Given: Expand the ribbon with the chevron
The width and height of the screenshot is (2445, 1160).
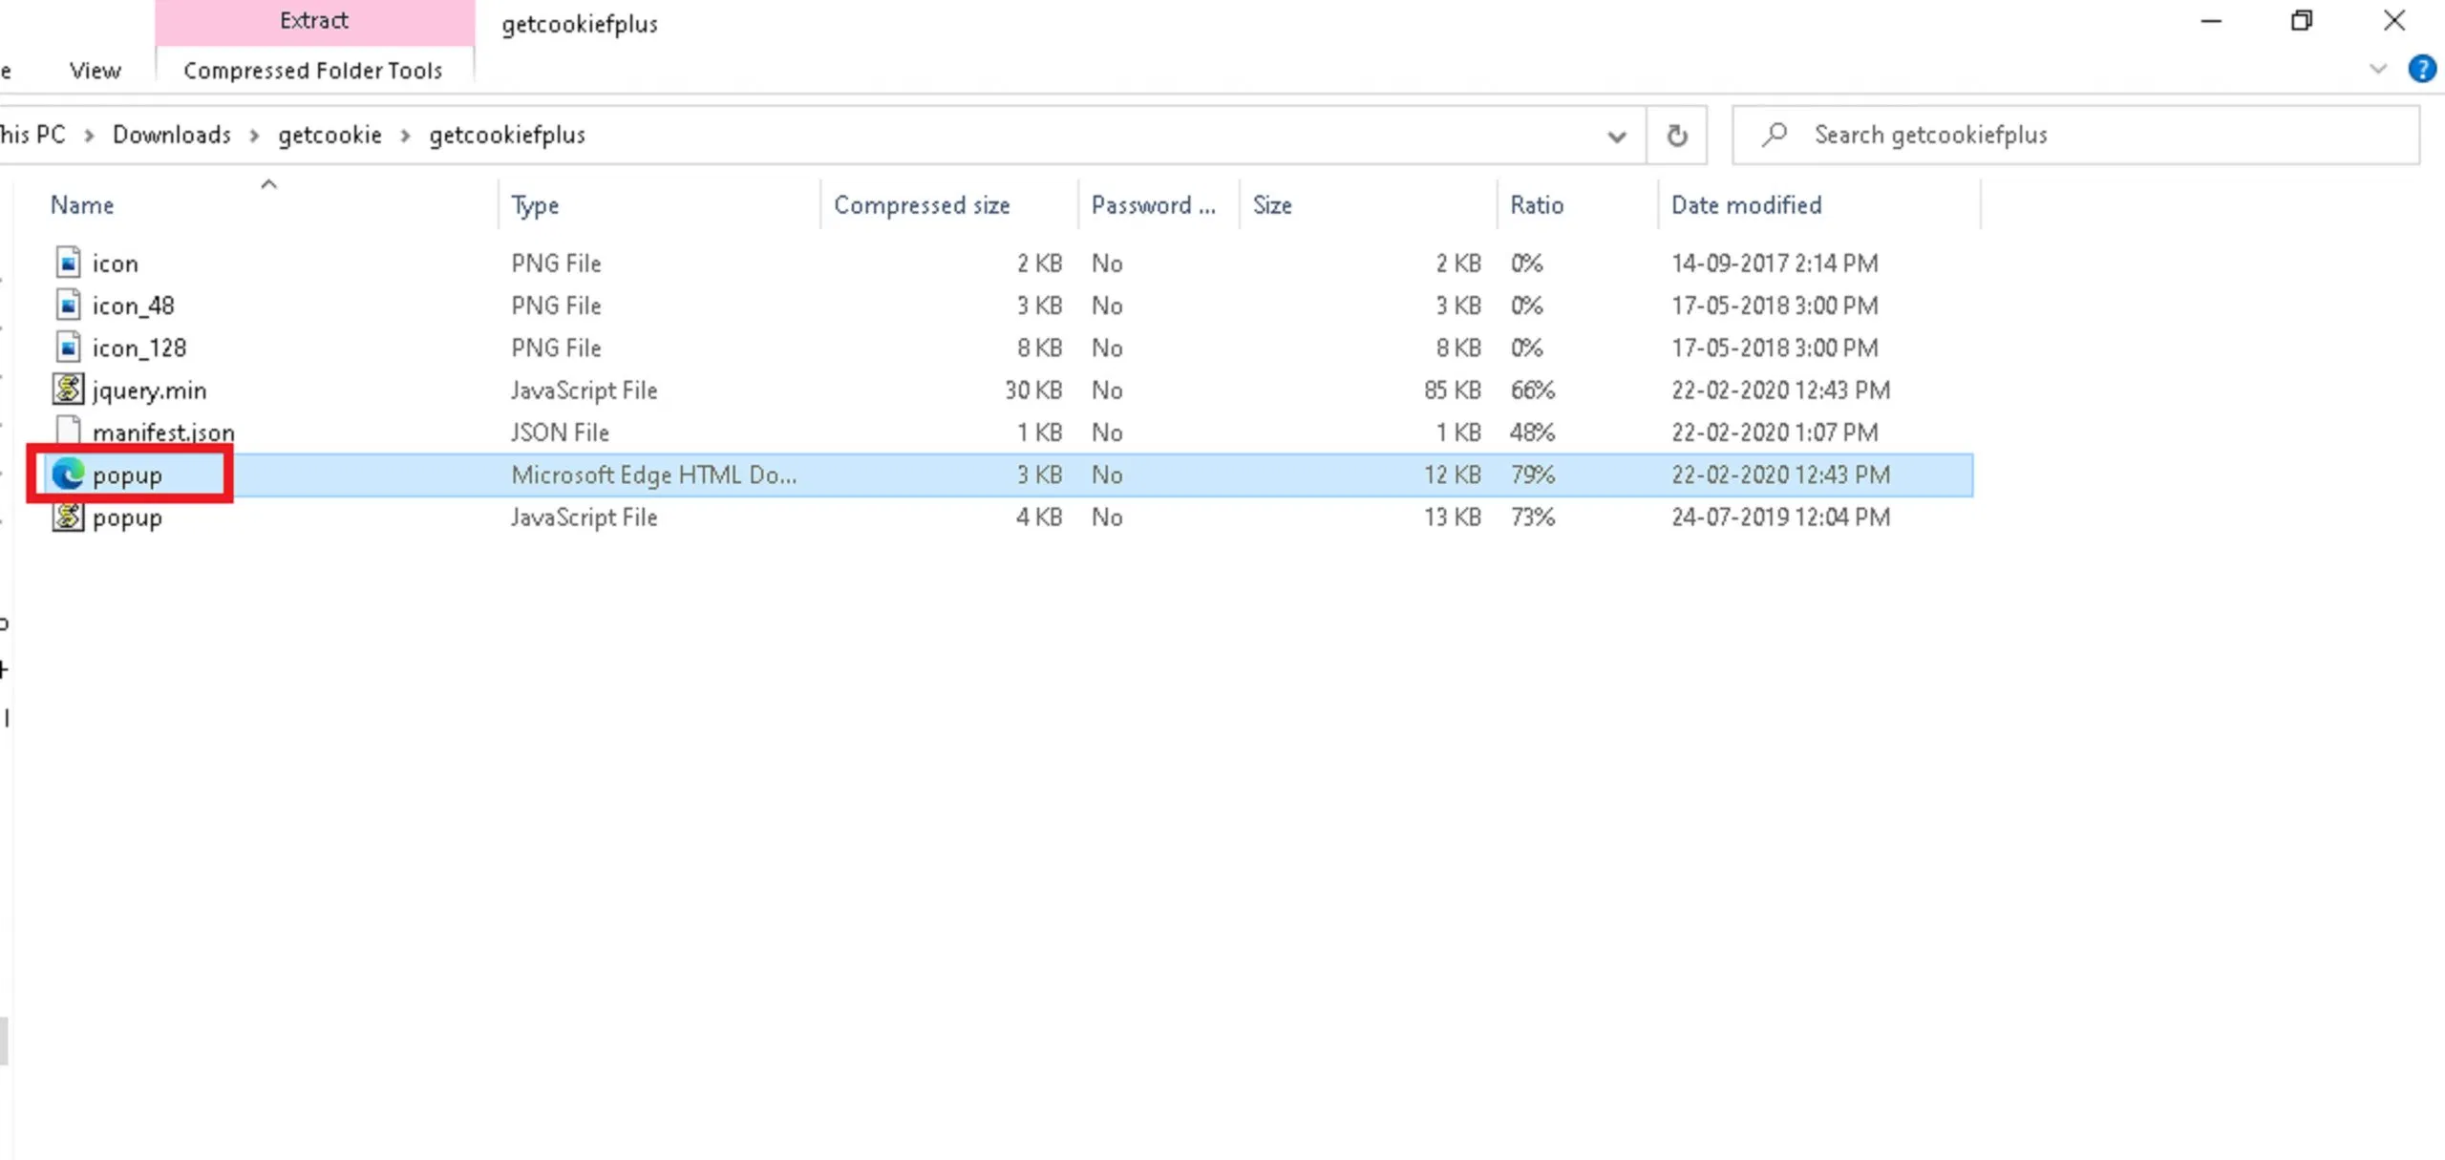Looking at the screenshot, I should pos(2378,70).
